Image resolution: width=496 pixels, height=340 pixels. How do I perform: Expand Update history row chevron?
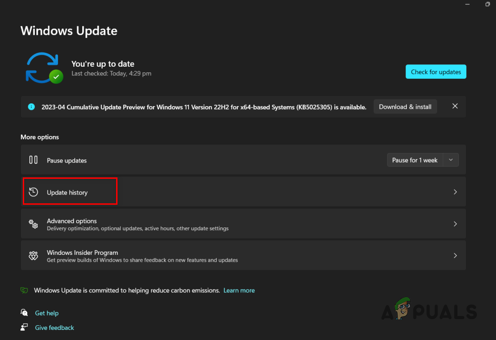455,192
